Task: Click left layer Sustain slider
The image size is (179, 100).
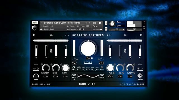Action: (56, 51)
